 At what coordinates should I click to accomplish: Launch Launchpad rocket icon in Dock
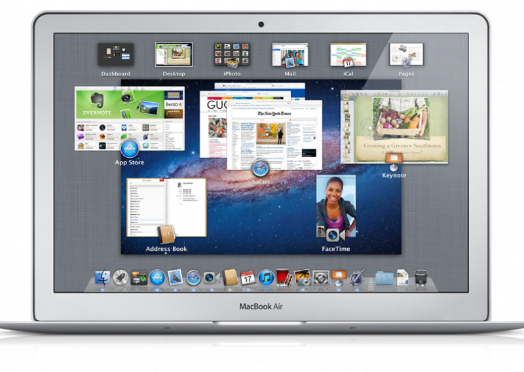coord(121,278)
